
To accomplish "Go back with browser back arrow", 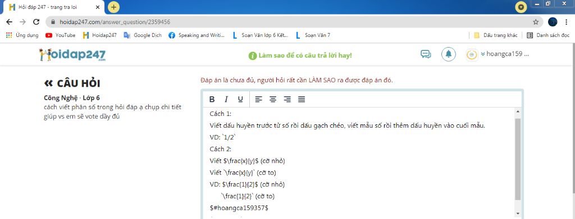I will (10, 22).
